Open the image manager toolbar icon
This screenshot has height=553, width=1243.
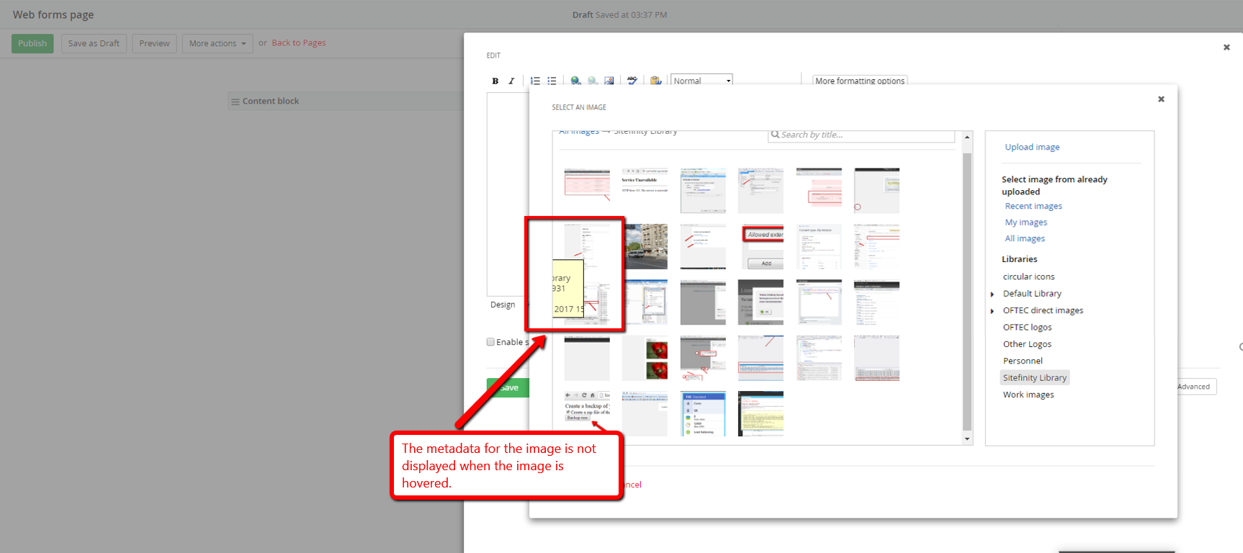(609, 81)
